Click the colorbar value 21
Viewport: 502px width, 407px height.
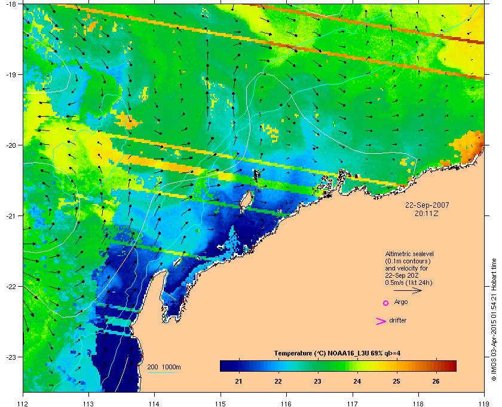[x=238, y=381]
